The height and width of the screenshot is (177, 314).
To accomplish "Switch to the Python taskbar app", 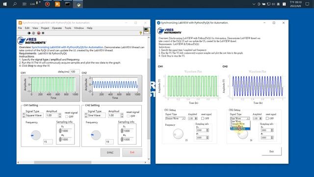I will click(x=78, y=4).
